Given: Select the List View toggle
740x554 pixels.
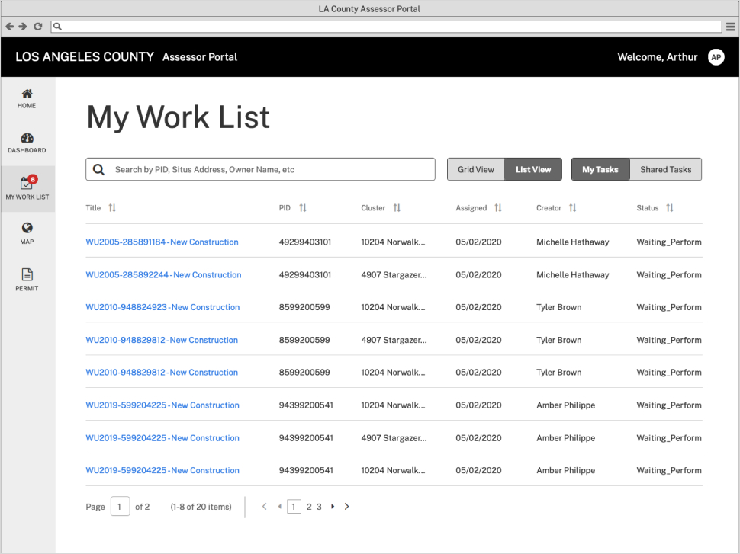Looking at the screenshot, I should pos(532,169).
